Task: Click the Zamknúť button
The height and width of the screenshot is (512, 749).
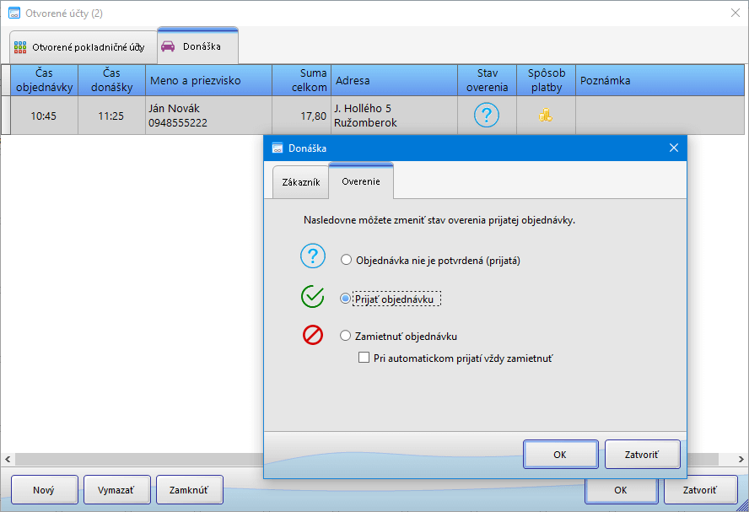Action: pyautogui.click(x=189, y=489)
